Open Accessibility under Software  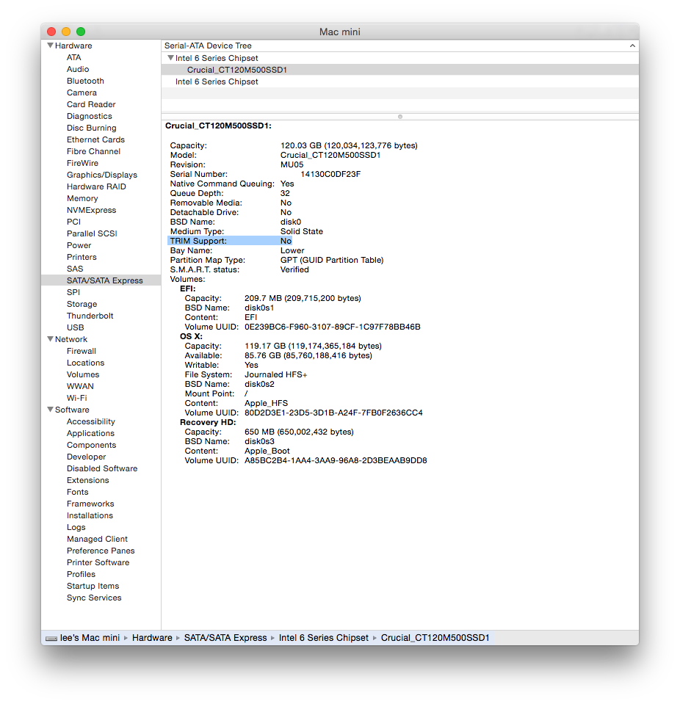click(x=91, y=421)
